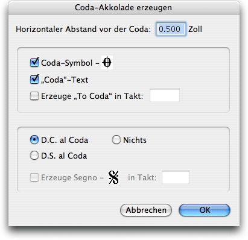The height and width of the screenshot is (240, 248).
Task: Click the coda symbol icon
Action: click(107, 63)
